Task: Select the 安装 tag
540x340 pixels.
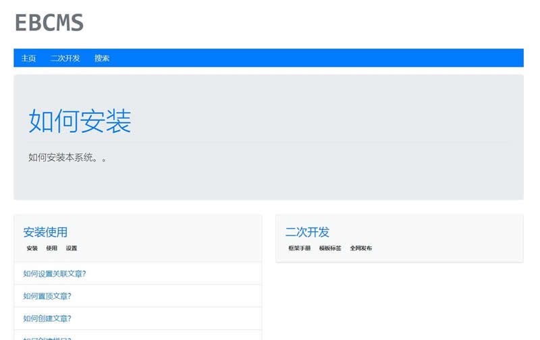Action: [x=32, y=248]
